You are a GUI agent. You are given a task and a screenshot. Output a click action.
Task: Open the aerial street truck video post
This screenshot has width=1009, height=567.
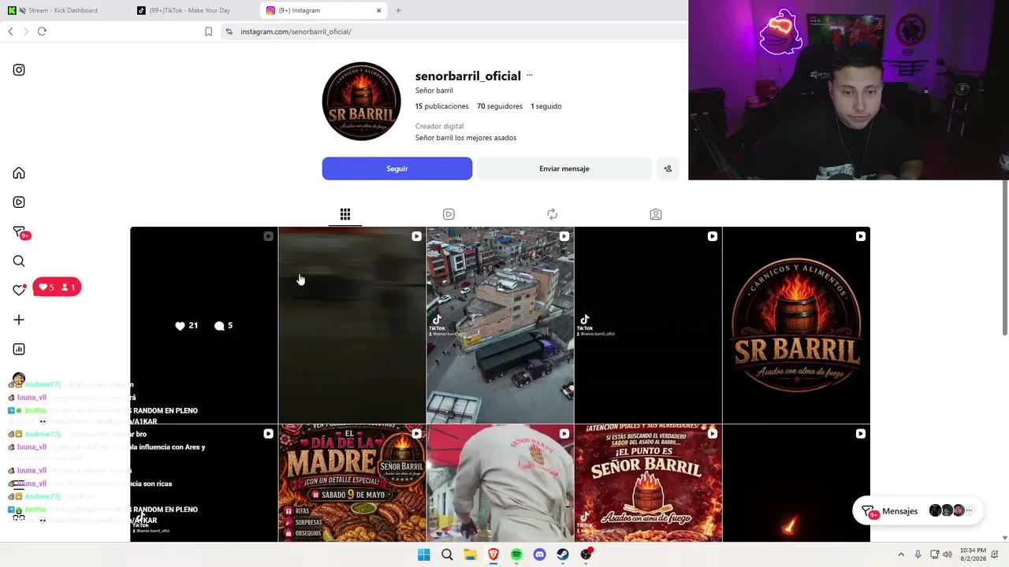click(x=501, y=325)
